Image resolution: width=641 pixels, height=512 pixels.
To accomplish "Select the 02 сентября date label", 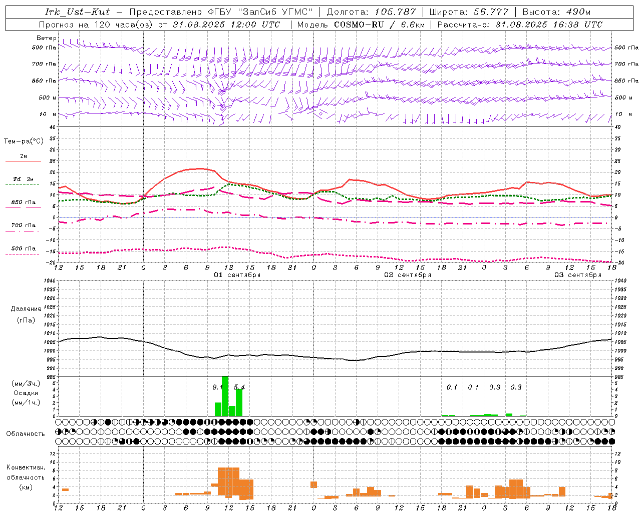I will click(x=408, y=275).
